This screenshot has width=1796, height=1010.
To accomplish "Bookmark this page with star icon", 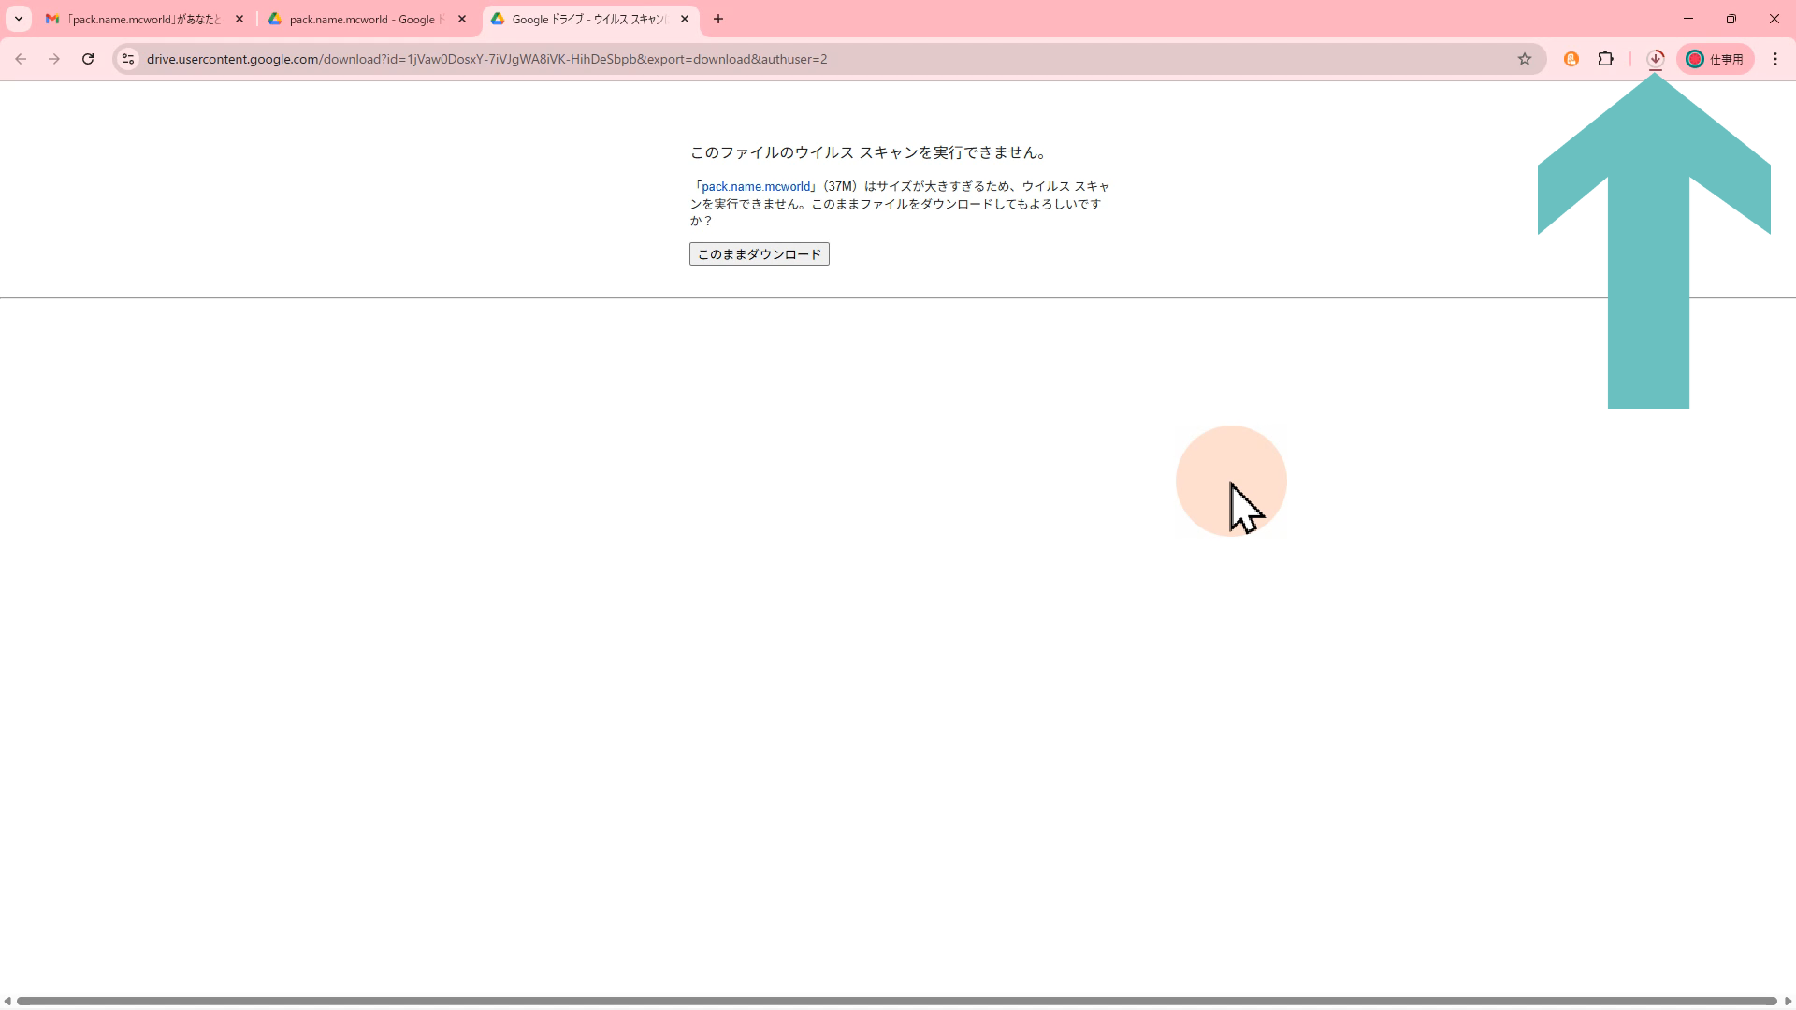I will click(1525, 59).
